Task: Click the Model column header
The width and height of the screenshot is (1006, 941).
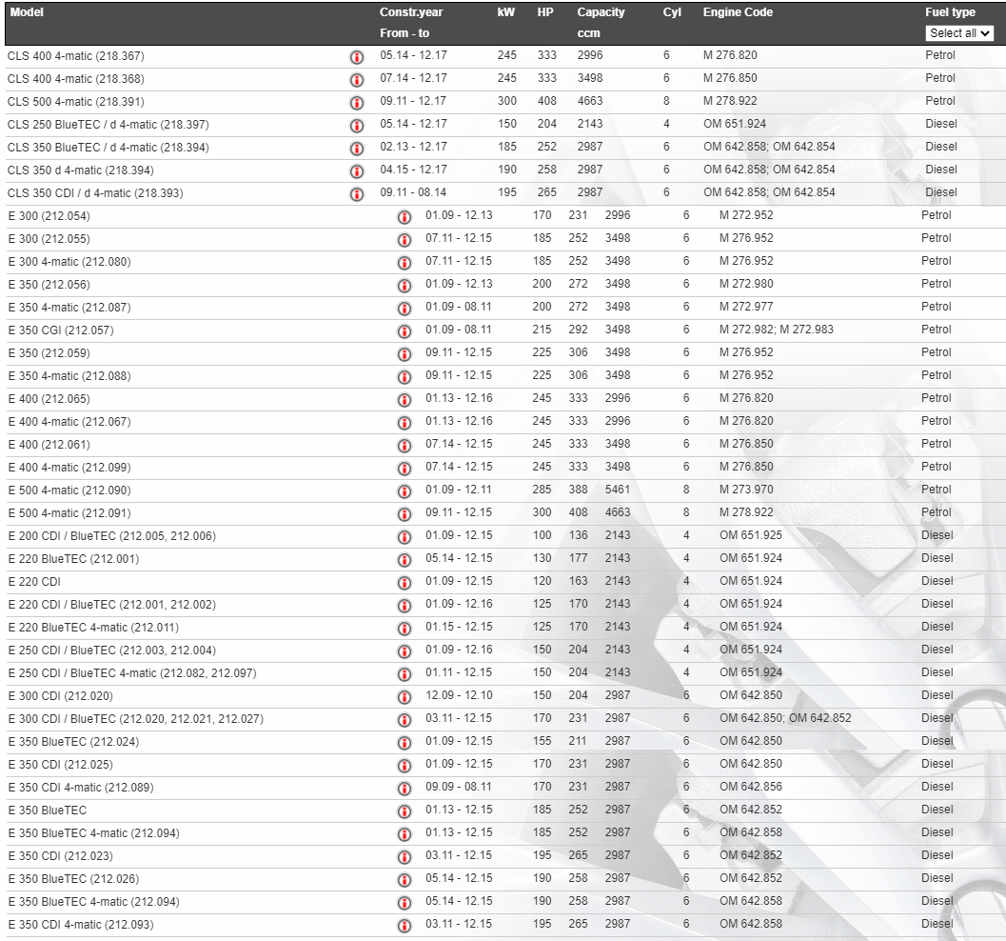Action: (27, 12)
